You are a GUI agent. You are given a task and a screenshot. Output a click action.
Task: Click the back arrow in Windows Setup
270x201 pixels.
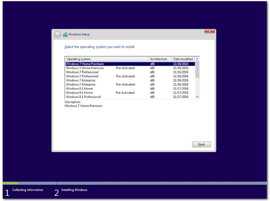pos(57,35)
